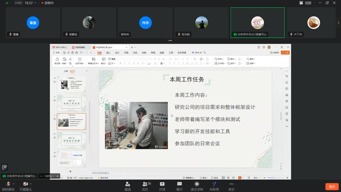Open the meeting time info dropdown
341x192 pixels.
click(36, 3)
